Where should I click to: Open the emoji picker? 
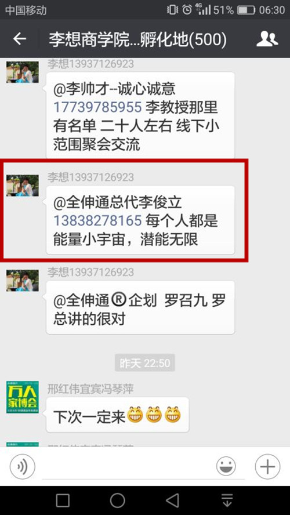226,466
